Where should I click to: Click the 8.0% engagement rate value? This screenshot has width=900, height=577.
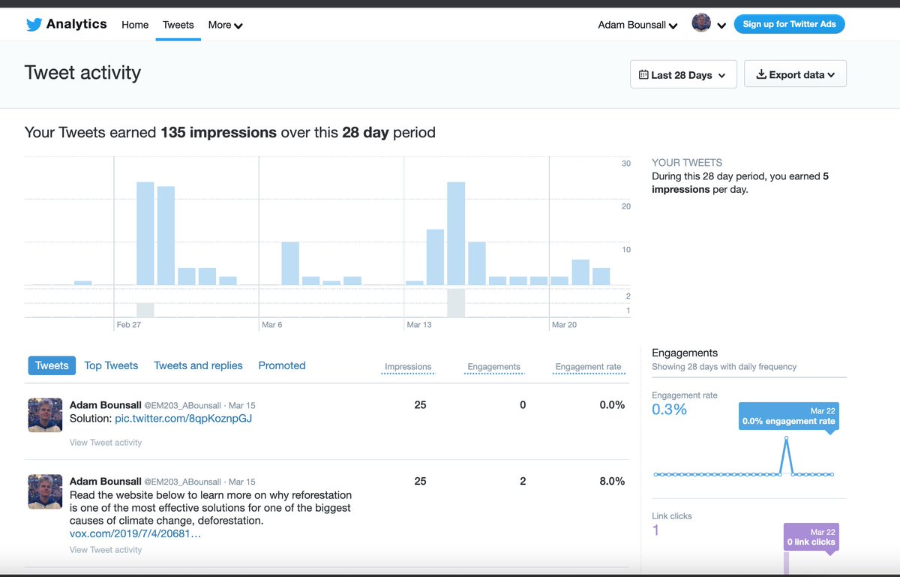[x=612, y=482]
